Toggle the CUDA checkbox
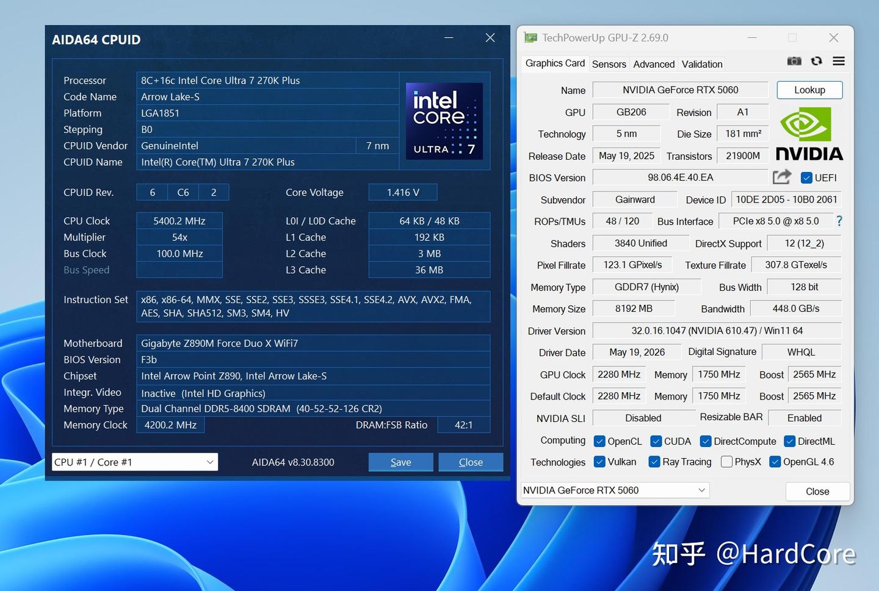879x591 pixels. tap(656, 441)
